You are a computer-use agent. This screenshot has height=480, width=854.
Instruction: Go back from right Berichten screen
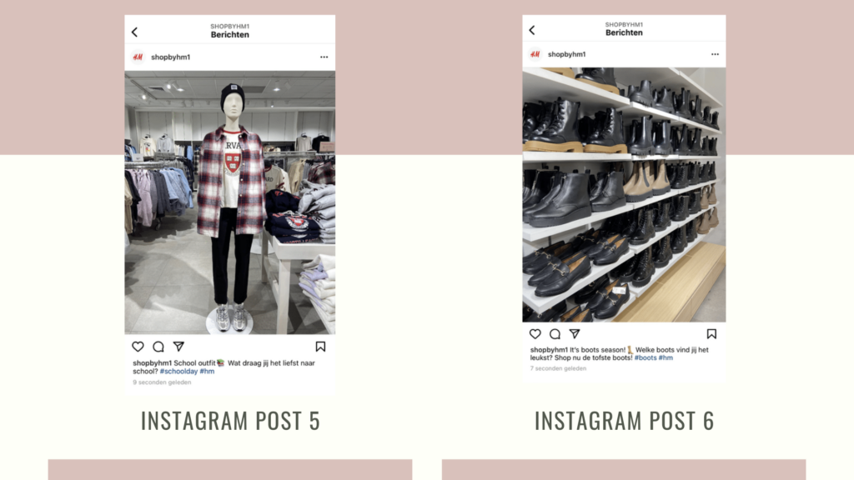coord(532,30)
